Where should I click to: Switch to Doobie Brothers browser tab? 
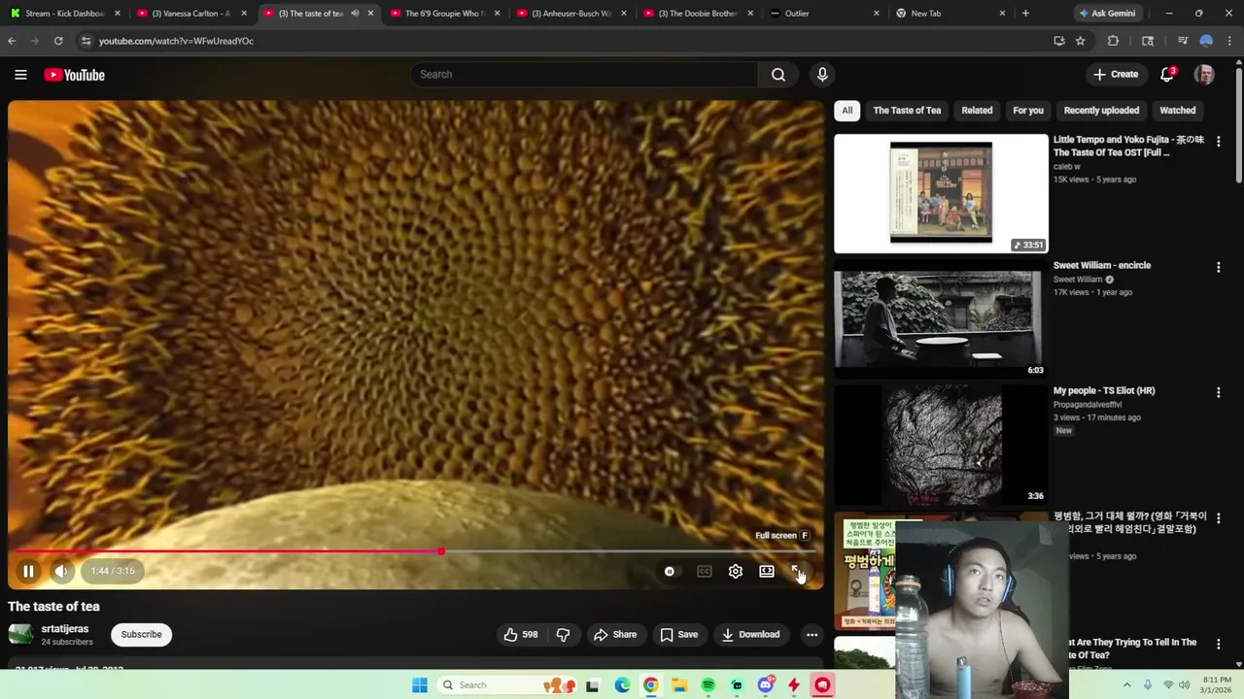coord(697,14)
